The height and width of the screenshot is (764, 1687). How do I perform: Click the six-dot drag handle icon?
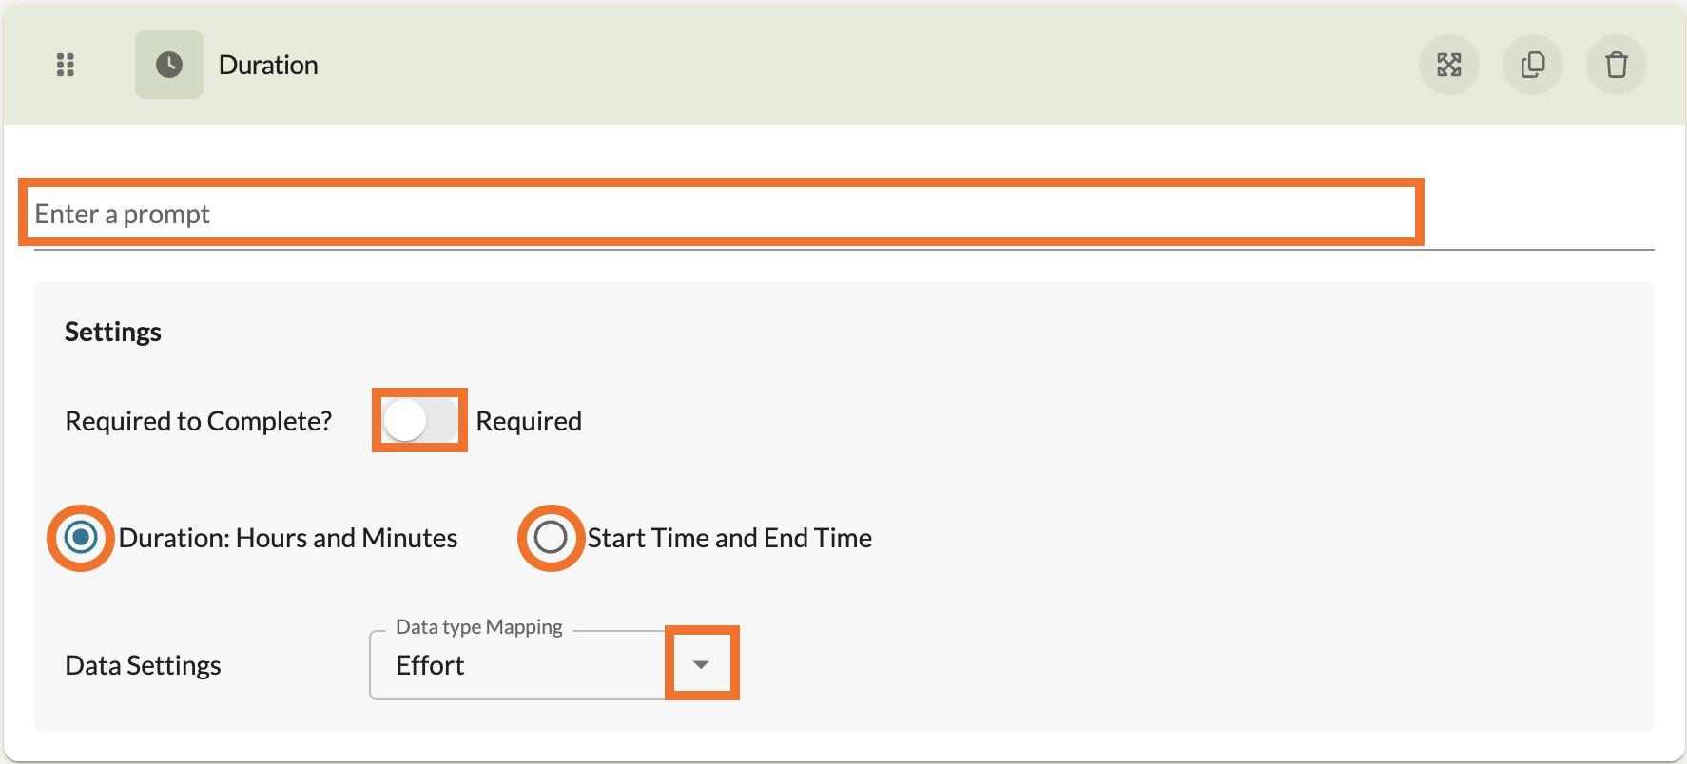click(66, 65)
